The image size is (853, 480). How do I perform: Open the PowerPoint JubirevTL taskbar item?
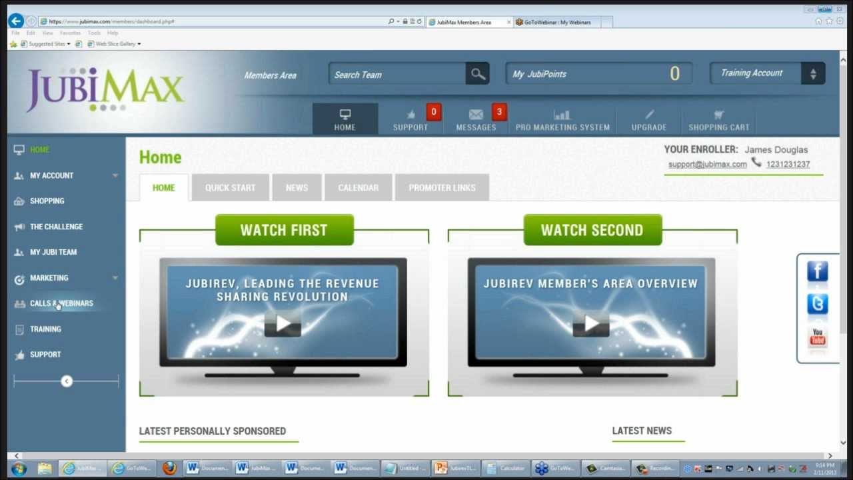pos(456,469)
